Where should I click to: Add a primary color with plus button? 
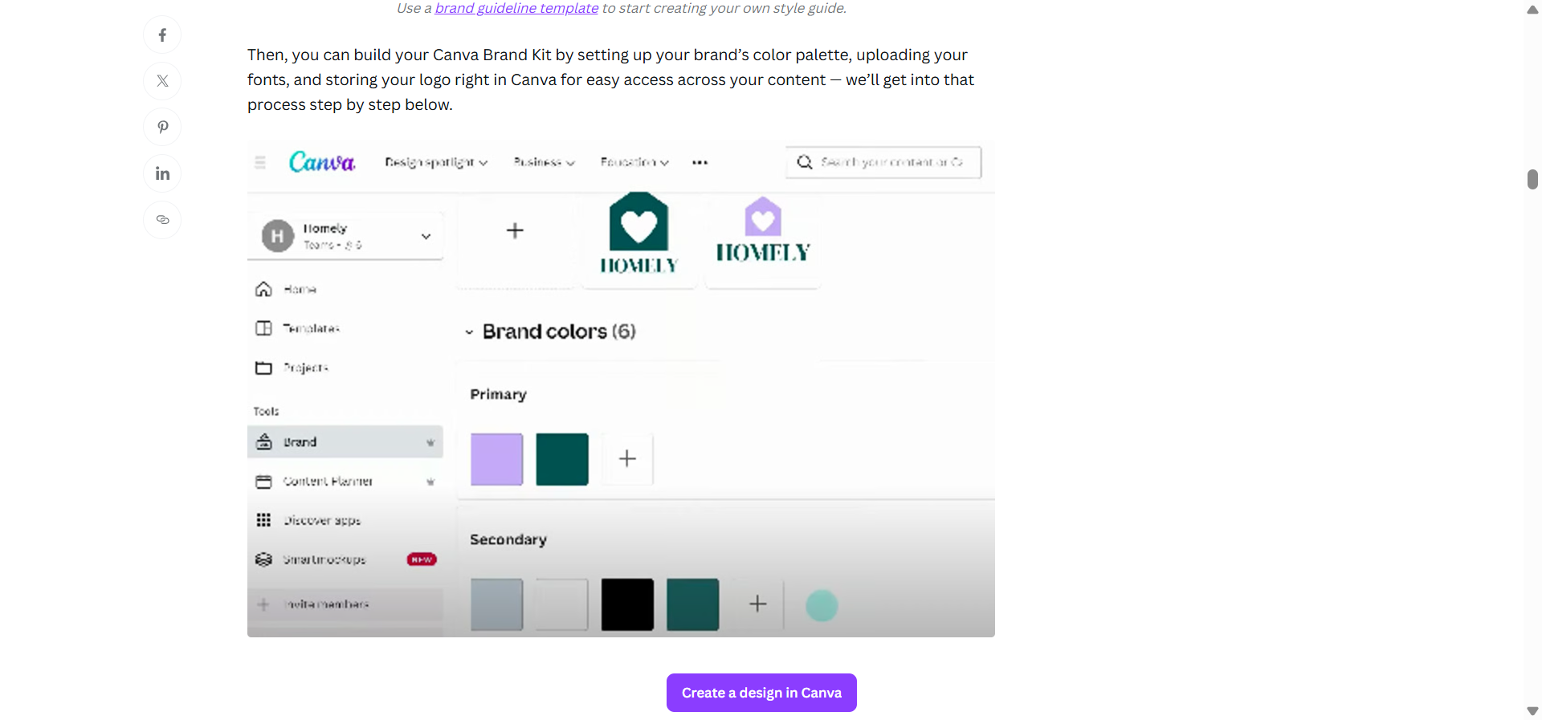coord(627,459)
